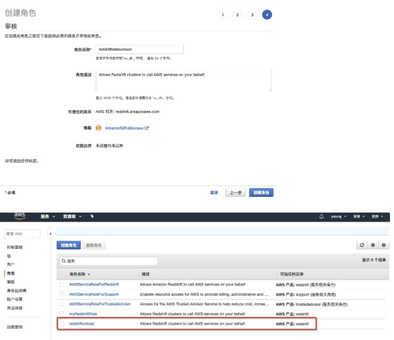Image resolution: width=394 pixels, height=340 pixels.
Task: Click the AWS logo in the header
Action: [20, 216]
